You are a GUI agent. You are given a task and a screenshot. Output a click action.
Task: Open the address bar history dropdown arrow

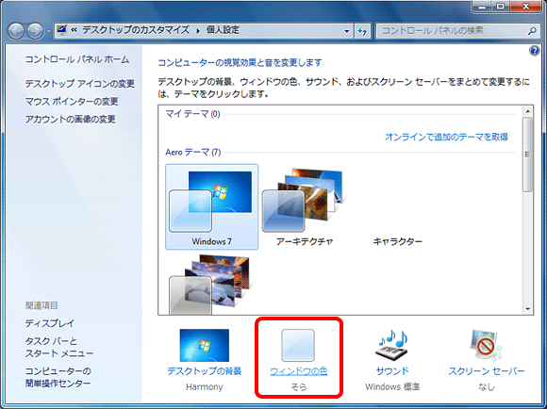click(347, 31)
